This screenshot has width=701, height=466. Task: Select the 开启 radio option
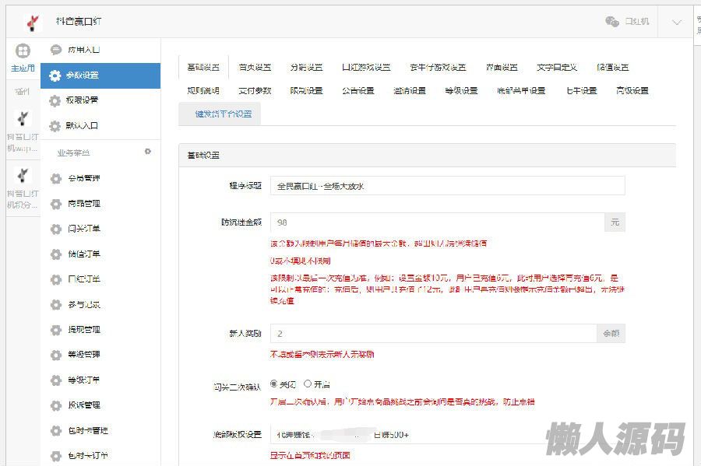[308, 384]
